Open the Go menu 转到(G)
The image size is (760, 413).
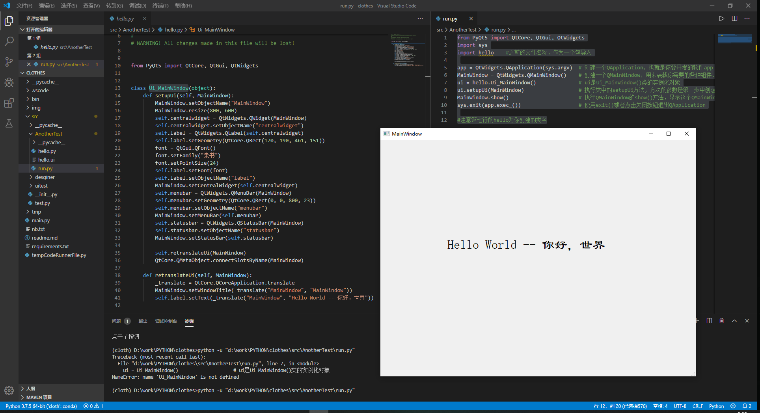pos(114,6)
